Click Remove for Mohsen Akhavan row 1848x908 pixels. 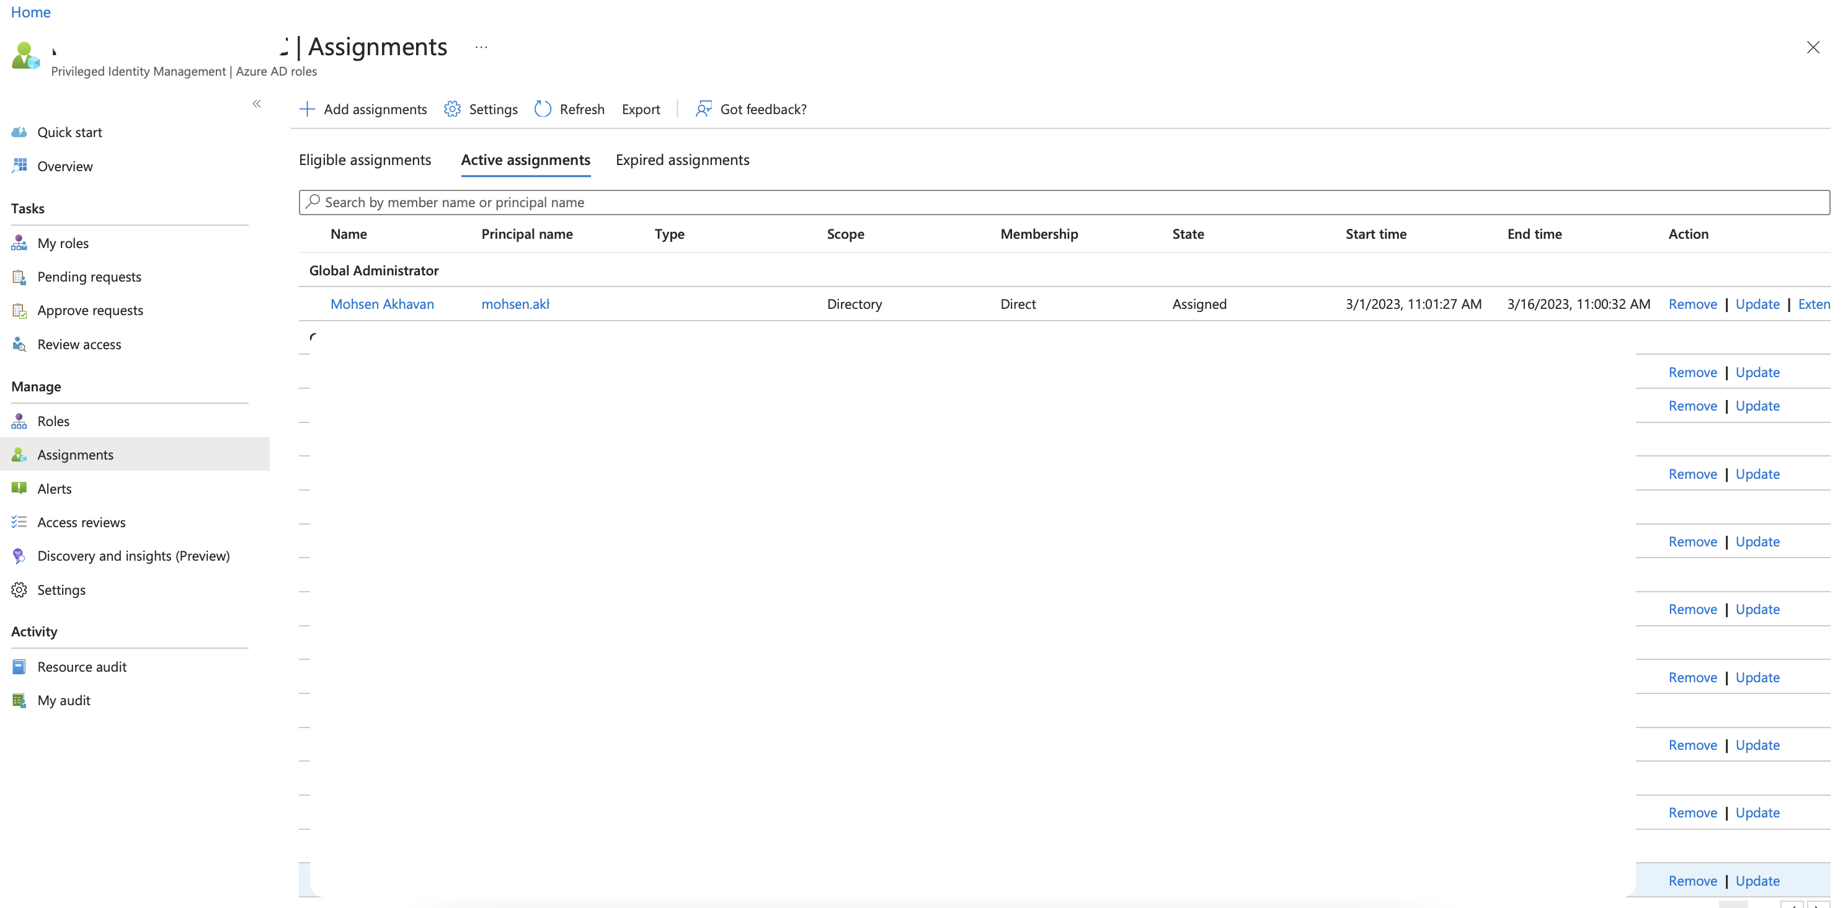(1692, 304)
